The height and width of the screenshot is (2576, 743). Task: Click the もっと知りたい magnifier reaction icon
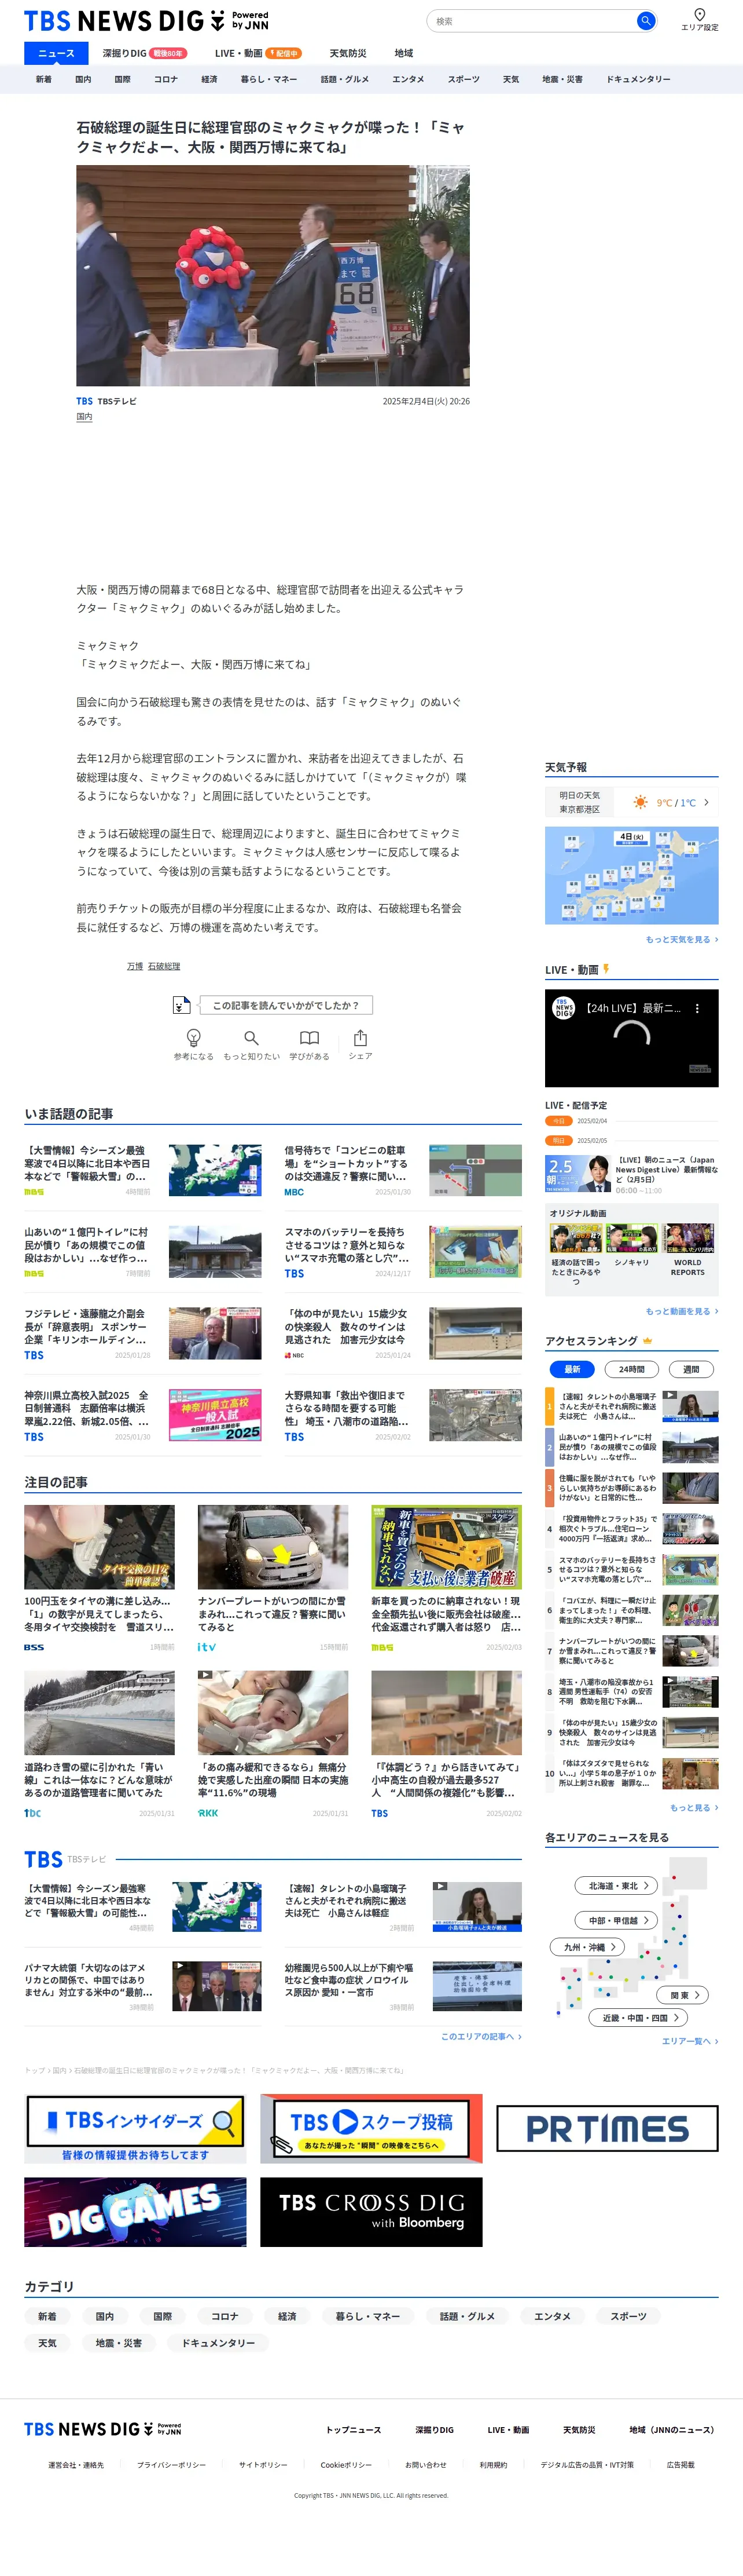coord(252,1038)
